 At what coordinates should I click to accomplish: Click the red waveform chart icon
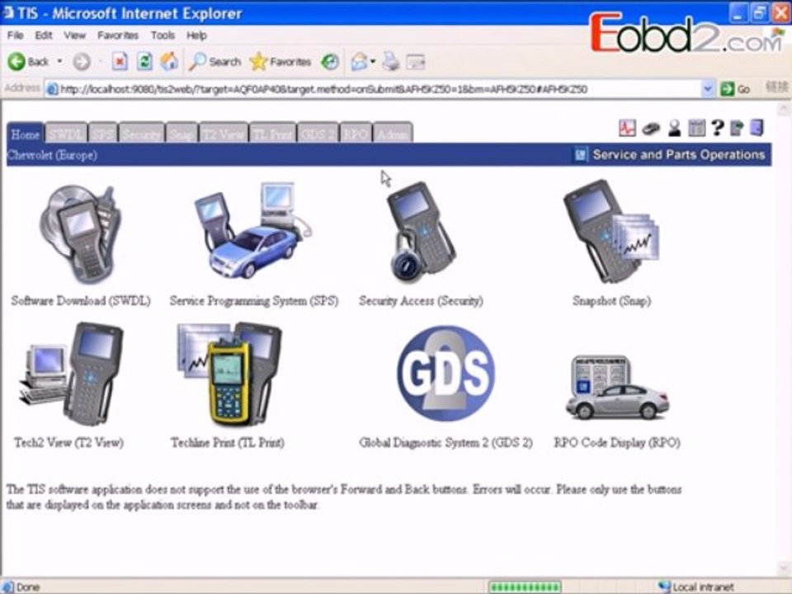[627, 128]
